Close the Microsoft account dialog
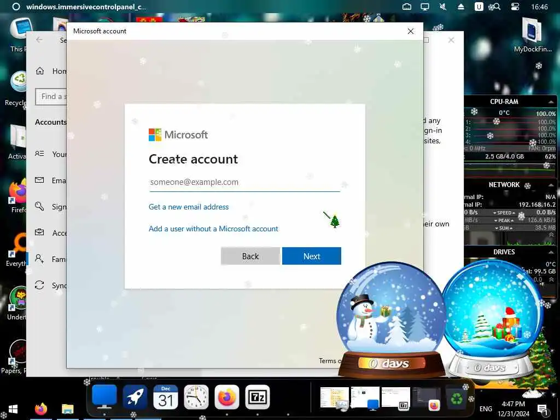The width and height of the screenshot is (560, 420). click(x=411, y=31)
